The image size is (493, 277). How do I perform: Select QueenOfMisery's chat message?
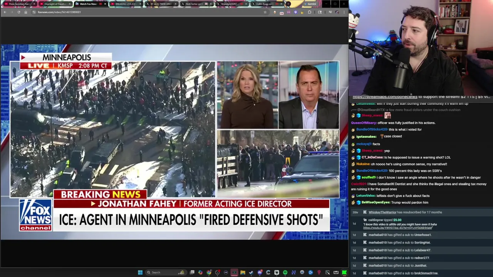pyautogui.click(x=393, y=123)
